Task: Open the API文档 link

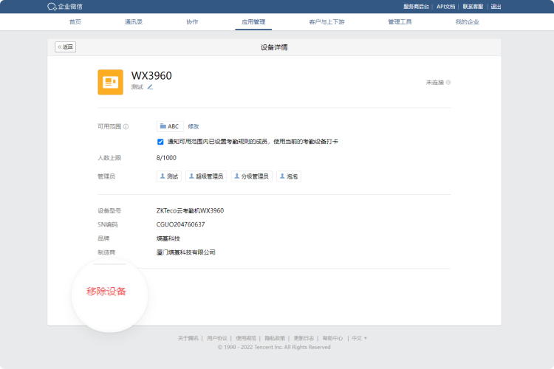Action: (446, 7)
